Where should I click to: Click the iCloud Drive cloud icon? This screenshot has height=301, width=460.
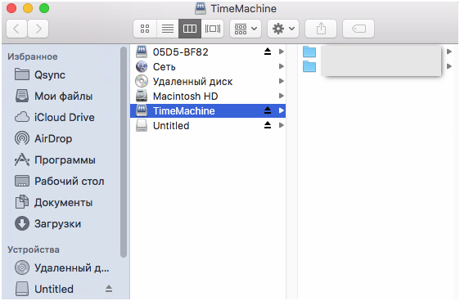22,117
